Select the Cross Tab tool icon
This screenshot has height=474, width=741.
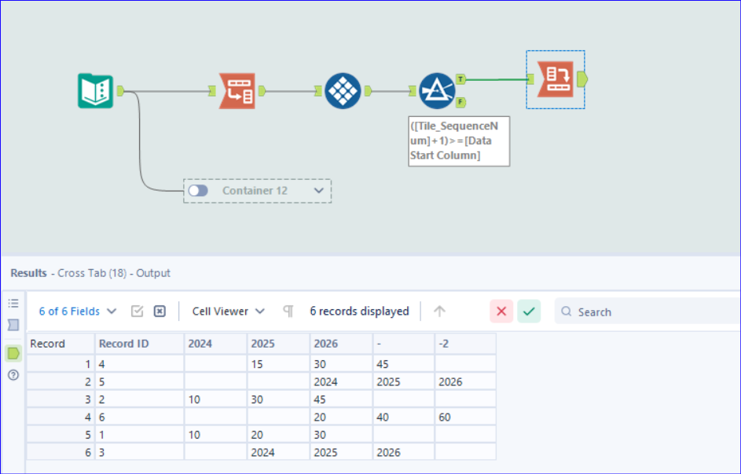[556, 78]
